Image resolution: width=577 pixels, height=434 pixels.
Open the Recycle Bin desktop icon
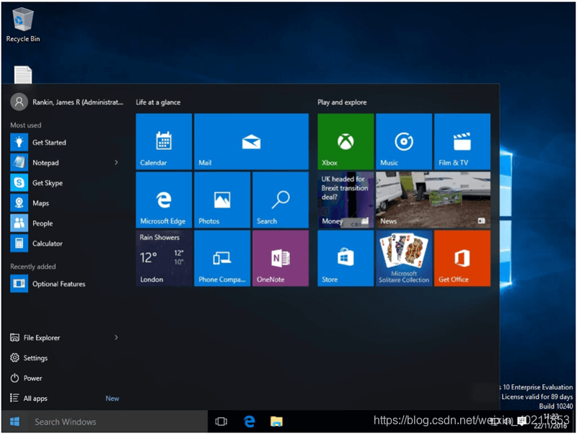point(23,25)
